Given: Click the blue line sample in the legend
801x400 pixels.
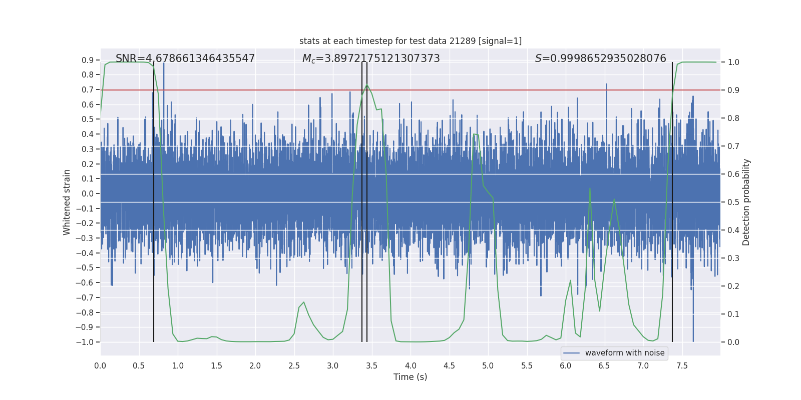Looking at the screenshot, I should pyautogui.click(x=572, y=353).
